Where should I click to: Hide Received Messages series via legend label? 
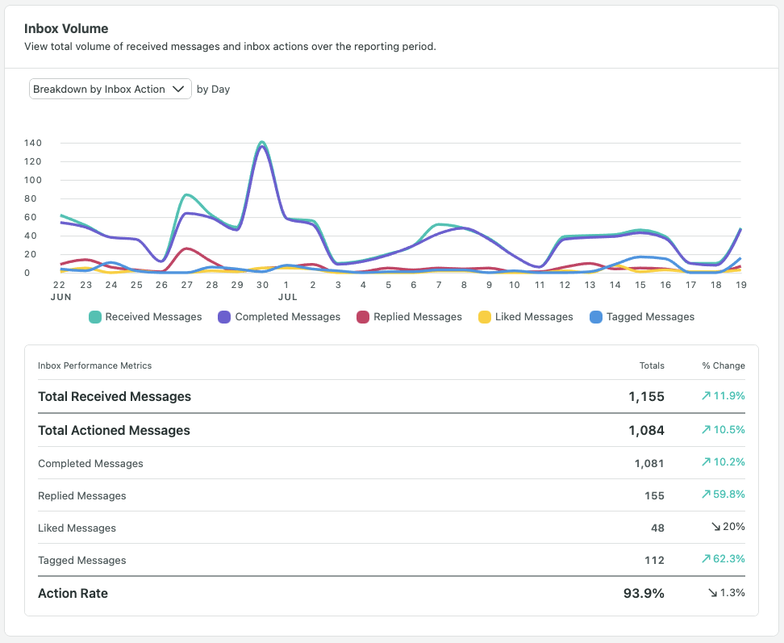pos(153,317)
